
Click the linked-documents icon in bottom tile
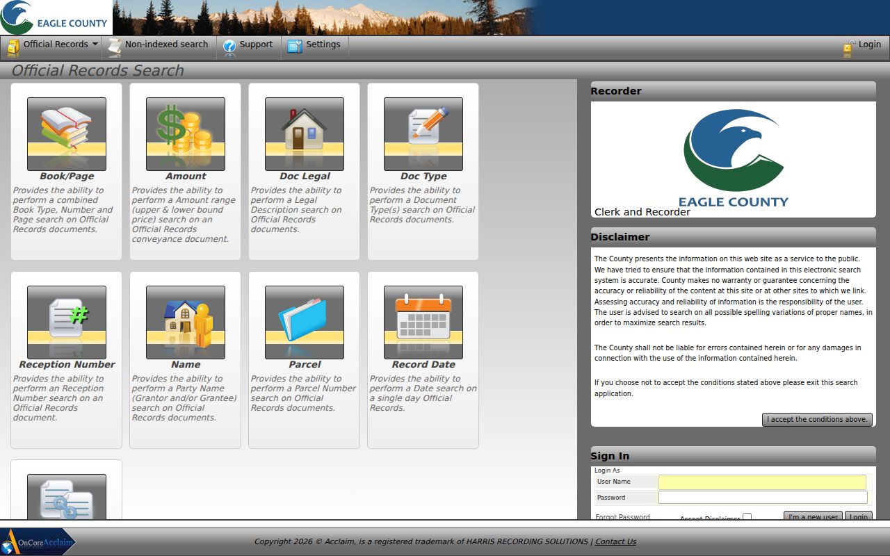coord(67,497)
